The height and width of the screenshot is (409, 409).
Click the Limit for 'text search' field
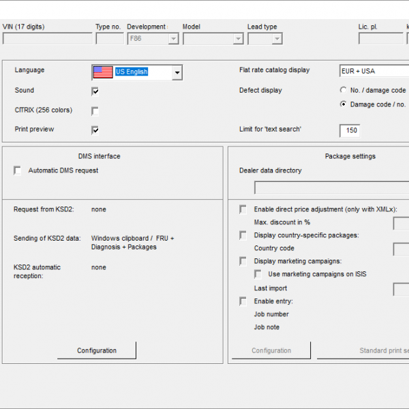(x=350, y=130)
